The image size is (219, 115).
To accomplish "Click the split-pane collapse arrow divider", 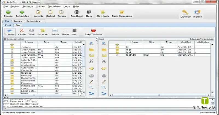I will click(x=97, y=39).
